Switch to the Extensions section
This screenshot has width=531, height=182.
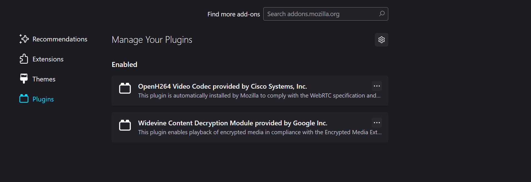tap(47, 59)
